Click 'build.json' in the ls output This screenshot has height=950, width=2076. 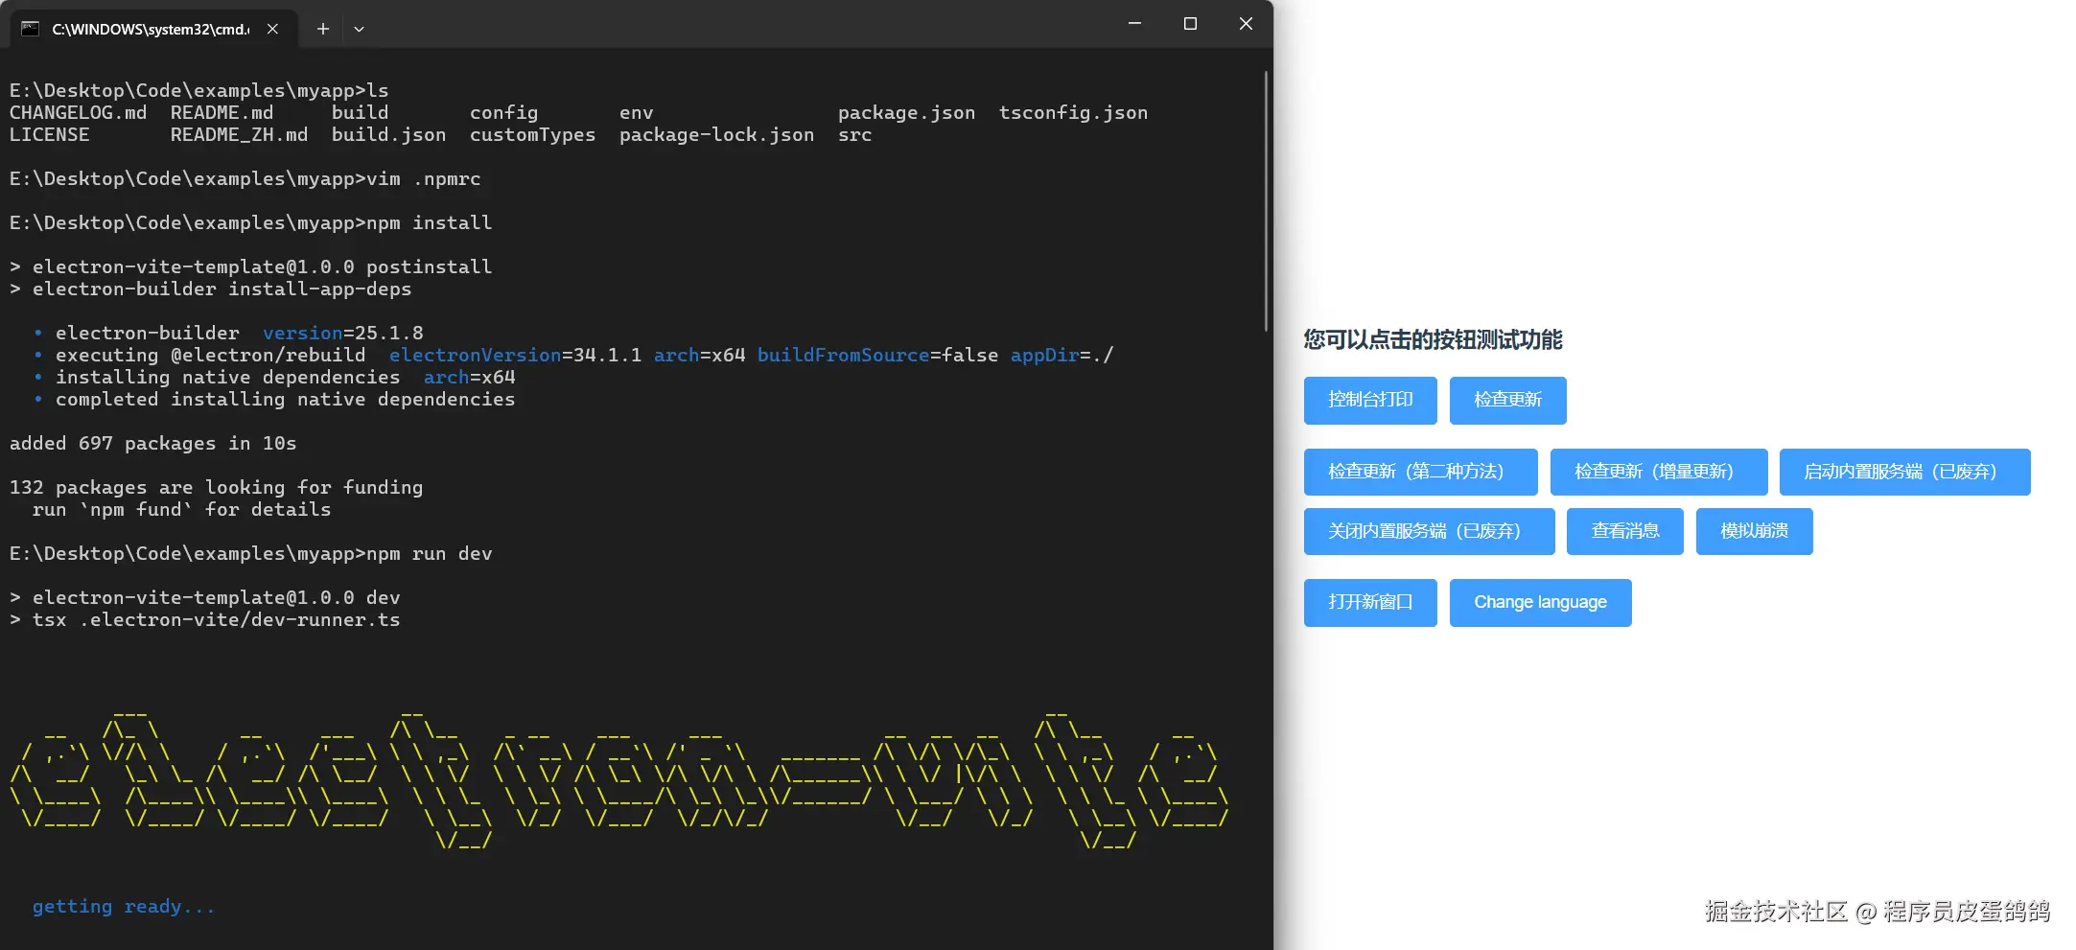tap(388, 135)
